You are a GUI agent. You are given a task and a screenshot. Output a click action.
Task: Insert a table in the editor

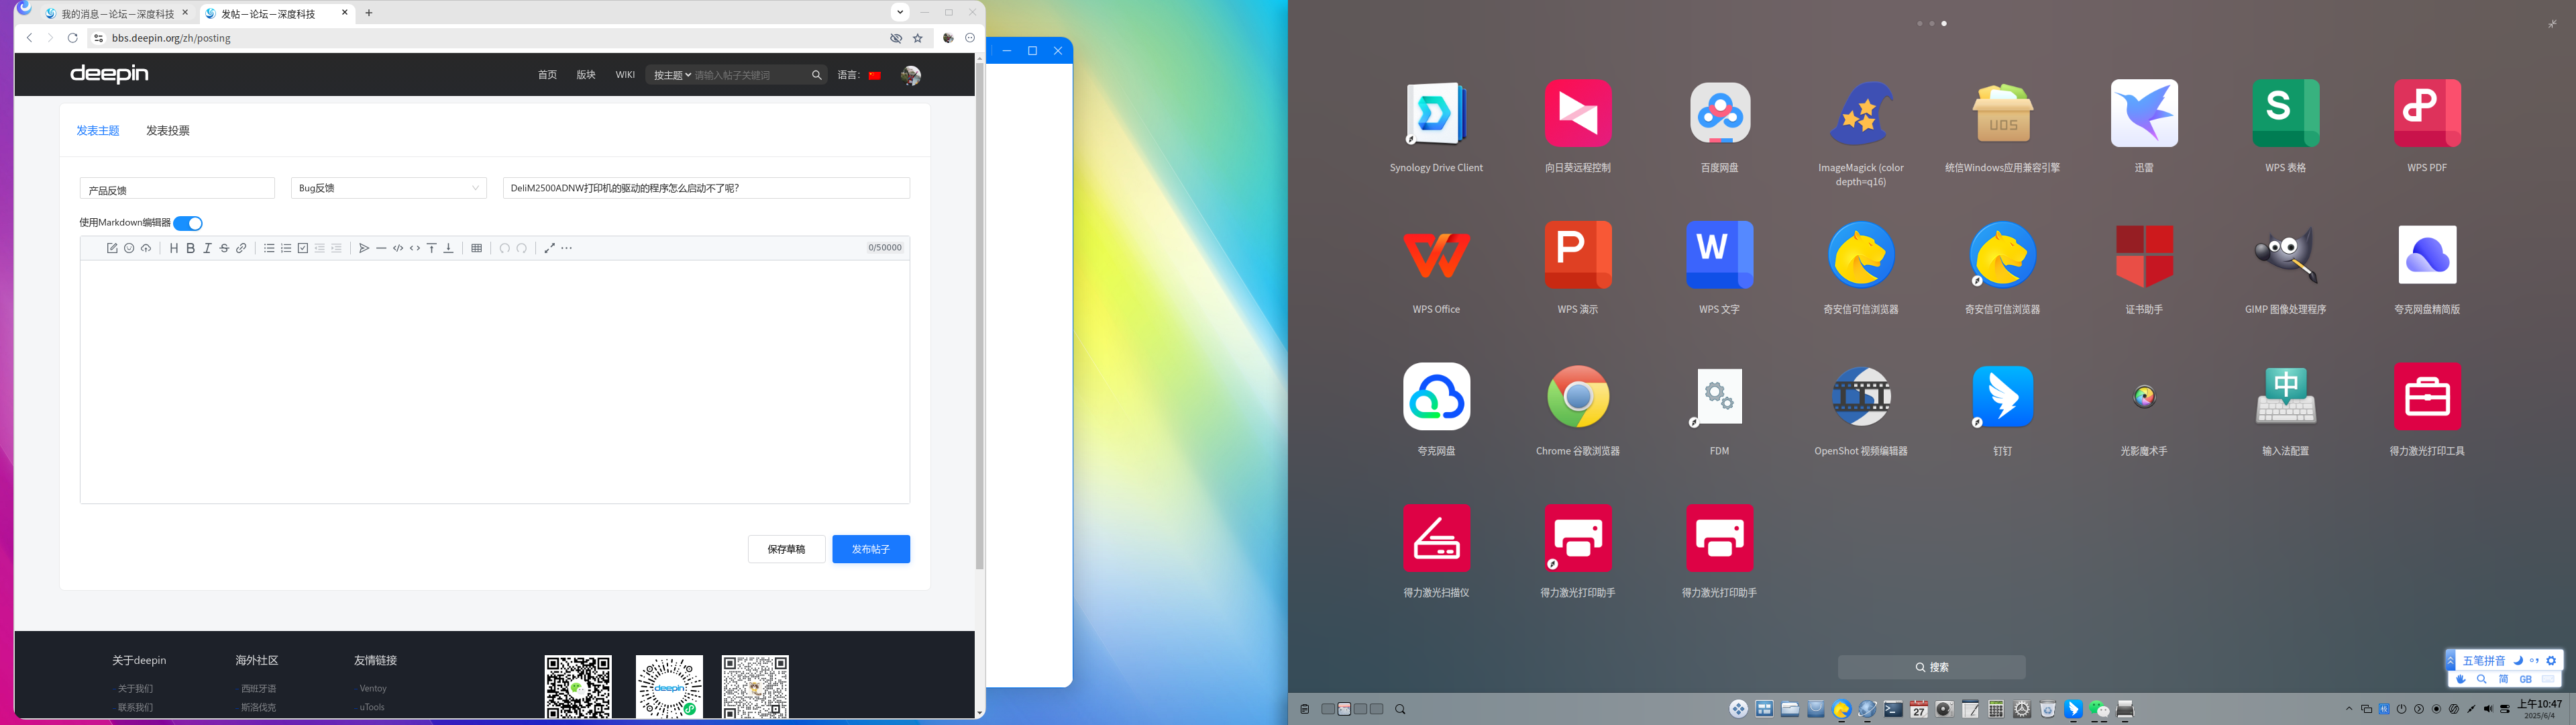(x=476, y=248)
